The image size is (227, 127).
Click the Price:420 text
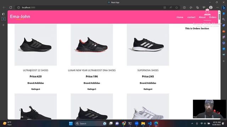point(35,77)
